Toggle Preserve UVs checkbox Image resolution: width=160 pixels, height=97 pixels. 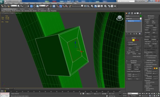(146, 25)
